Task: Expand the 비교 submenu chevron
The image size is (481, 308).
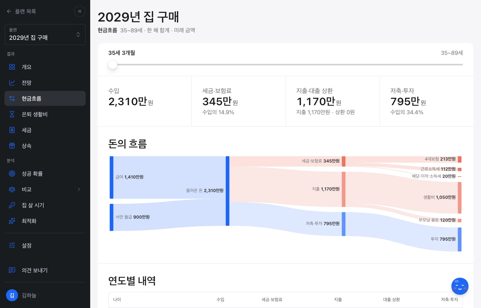Action: pyautogui.click(x=79, y=189)
